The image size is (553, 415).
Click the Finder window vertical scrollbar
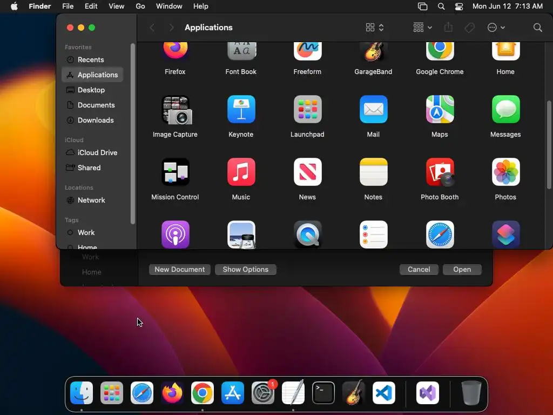click(x=549, y=145)
